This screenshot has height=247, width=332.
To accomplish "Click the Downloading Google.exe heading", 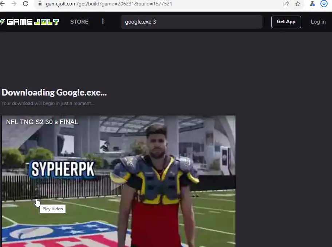I will click(54, 93).
